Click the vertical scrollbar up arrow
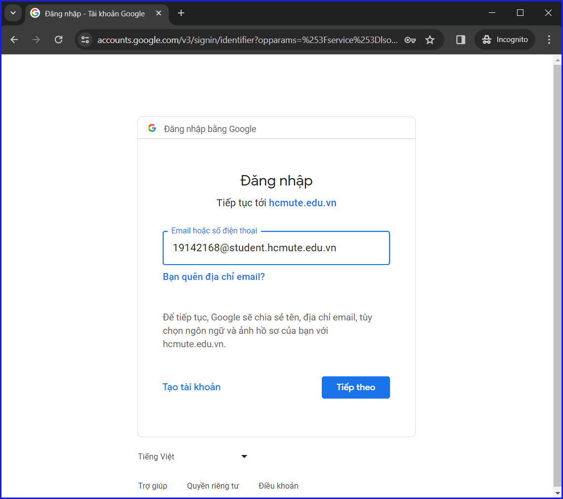 coord(557,60)
